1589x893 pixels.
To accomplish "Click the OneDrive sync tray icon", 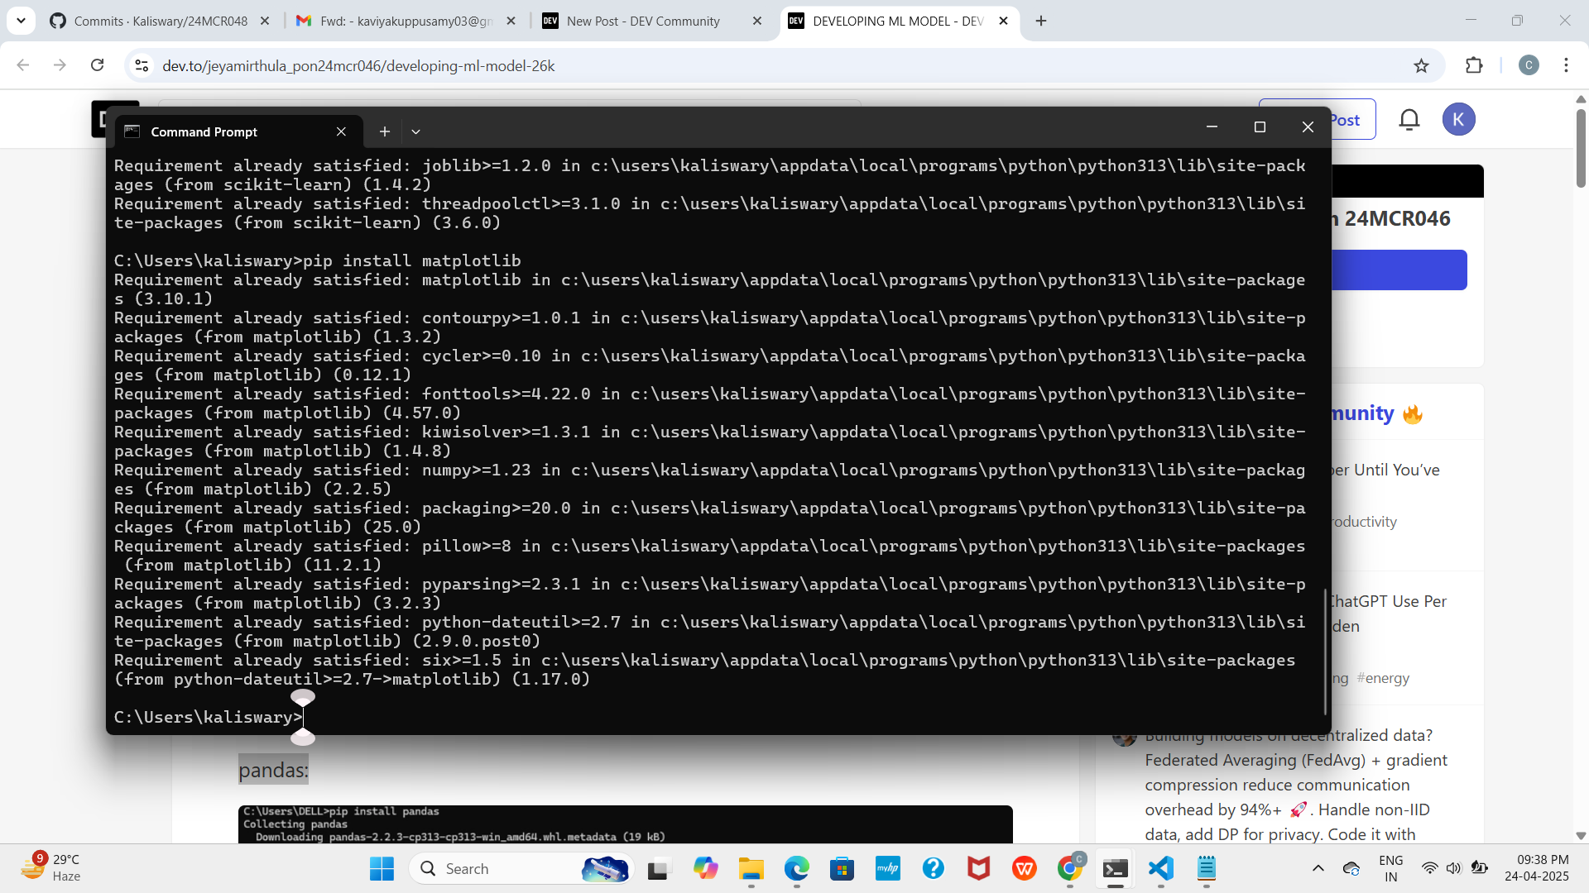I will pos(1351,868).
